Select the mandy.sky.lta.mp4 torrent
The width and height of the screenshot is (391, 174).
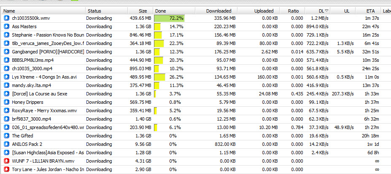click(x=32, y=85)
